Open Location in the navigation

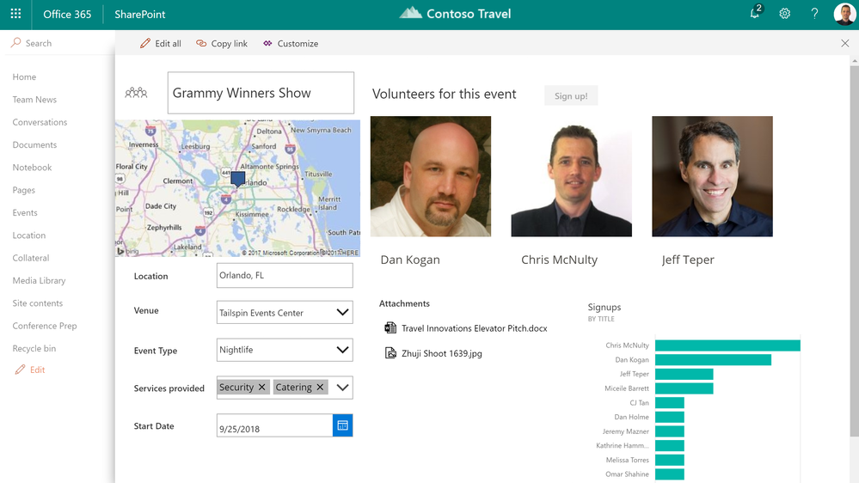29,235
